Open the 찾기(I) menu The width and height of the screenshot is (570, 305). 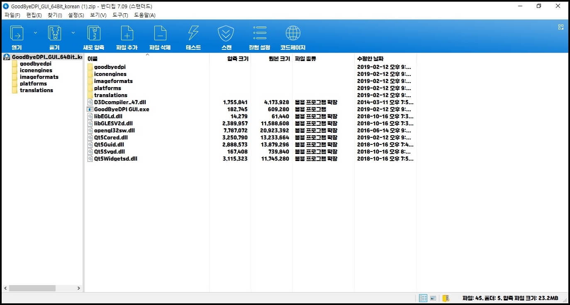(x=55, y=15)
